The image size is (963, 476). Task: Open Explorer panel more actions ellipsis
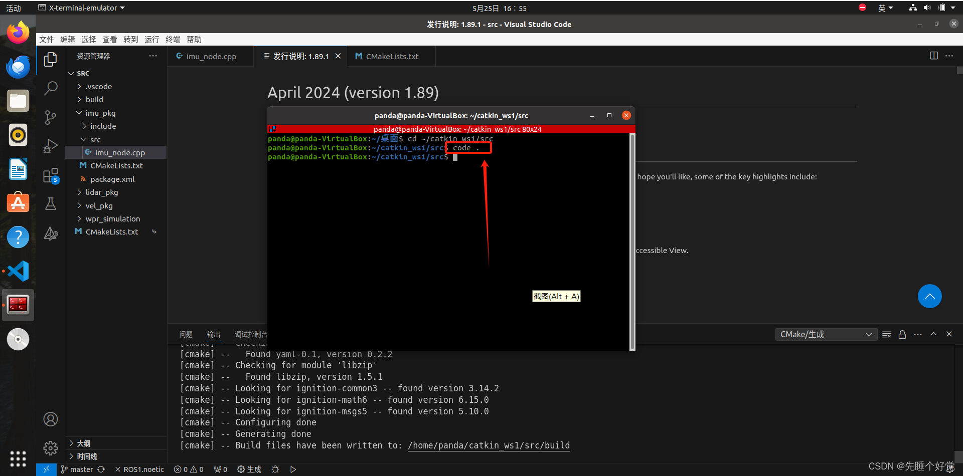click(x=153, y=56)
